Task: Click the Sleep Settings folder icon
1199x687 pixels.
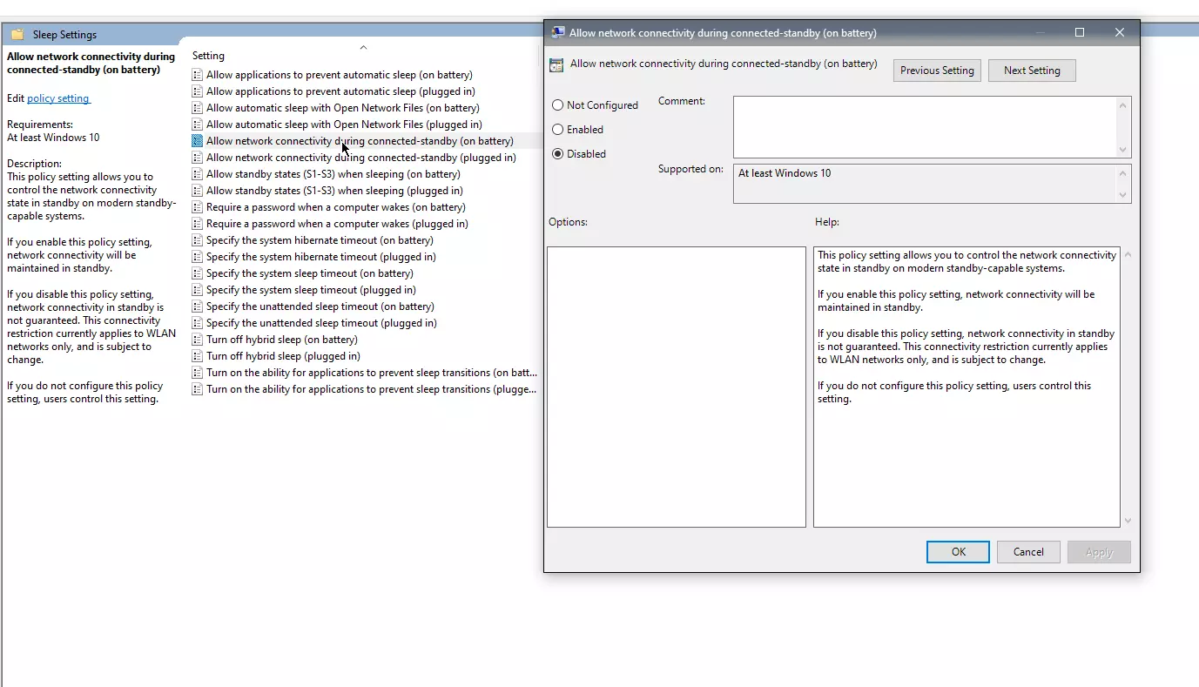Action: (x=17, y=35)
